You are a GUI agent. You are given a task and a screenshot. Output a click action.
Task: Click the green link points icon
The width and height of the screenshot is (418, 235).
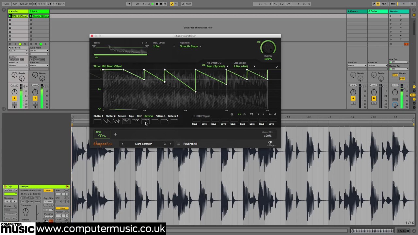point(239,114)
